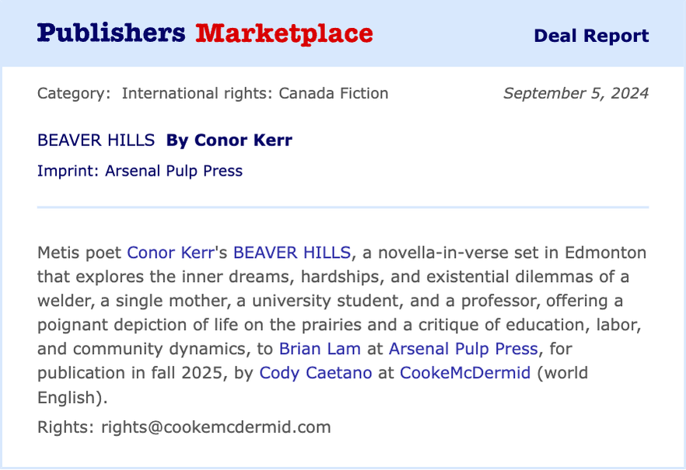Click "International rights: Canada Fiction" category value
This screenshot has height=470, width=686.
point(255,93)
